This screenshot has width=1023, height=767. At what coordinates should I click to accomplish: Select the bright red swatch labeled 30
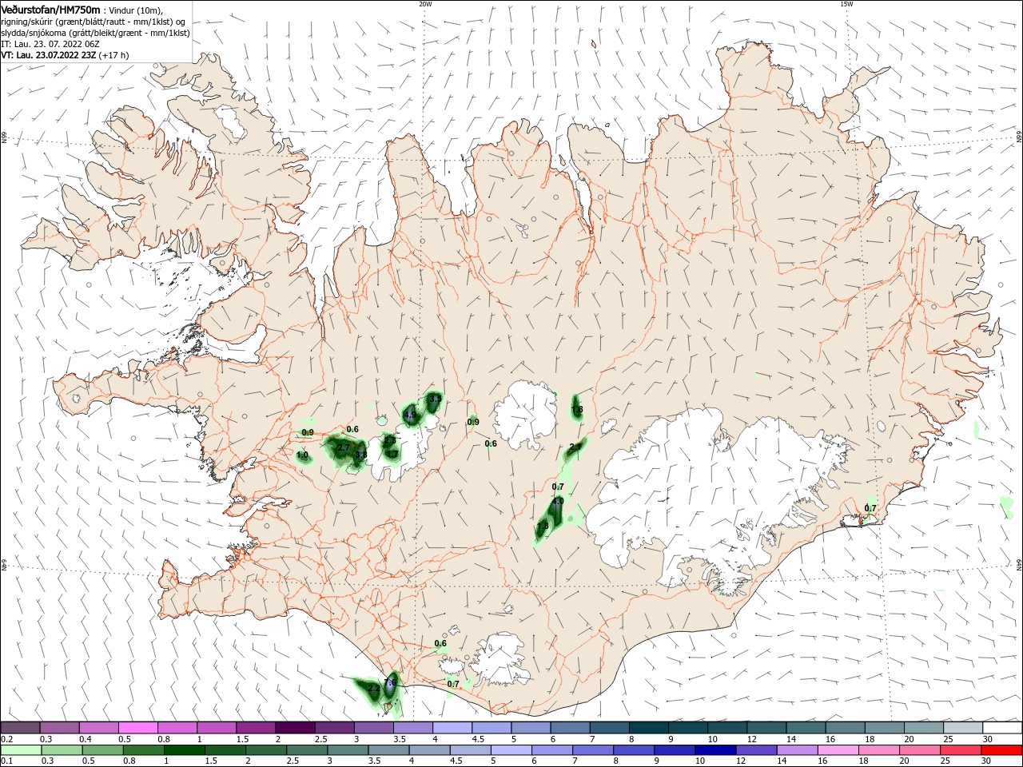1001,750
